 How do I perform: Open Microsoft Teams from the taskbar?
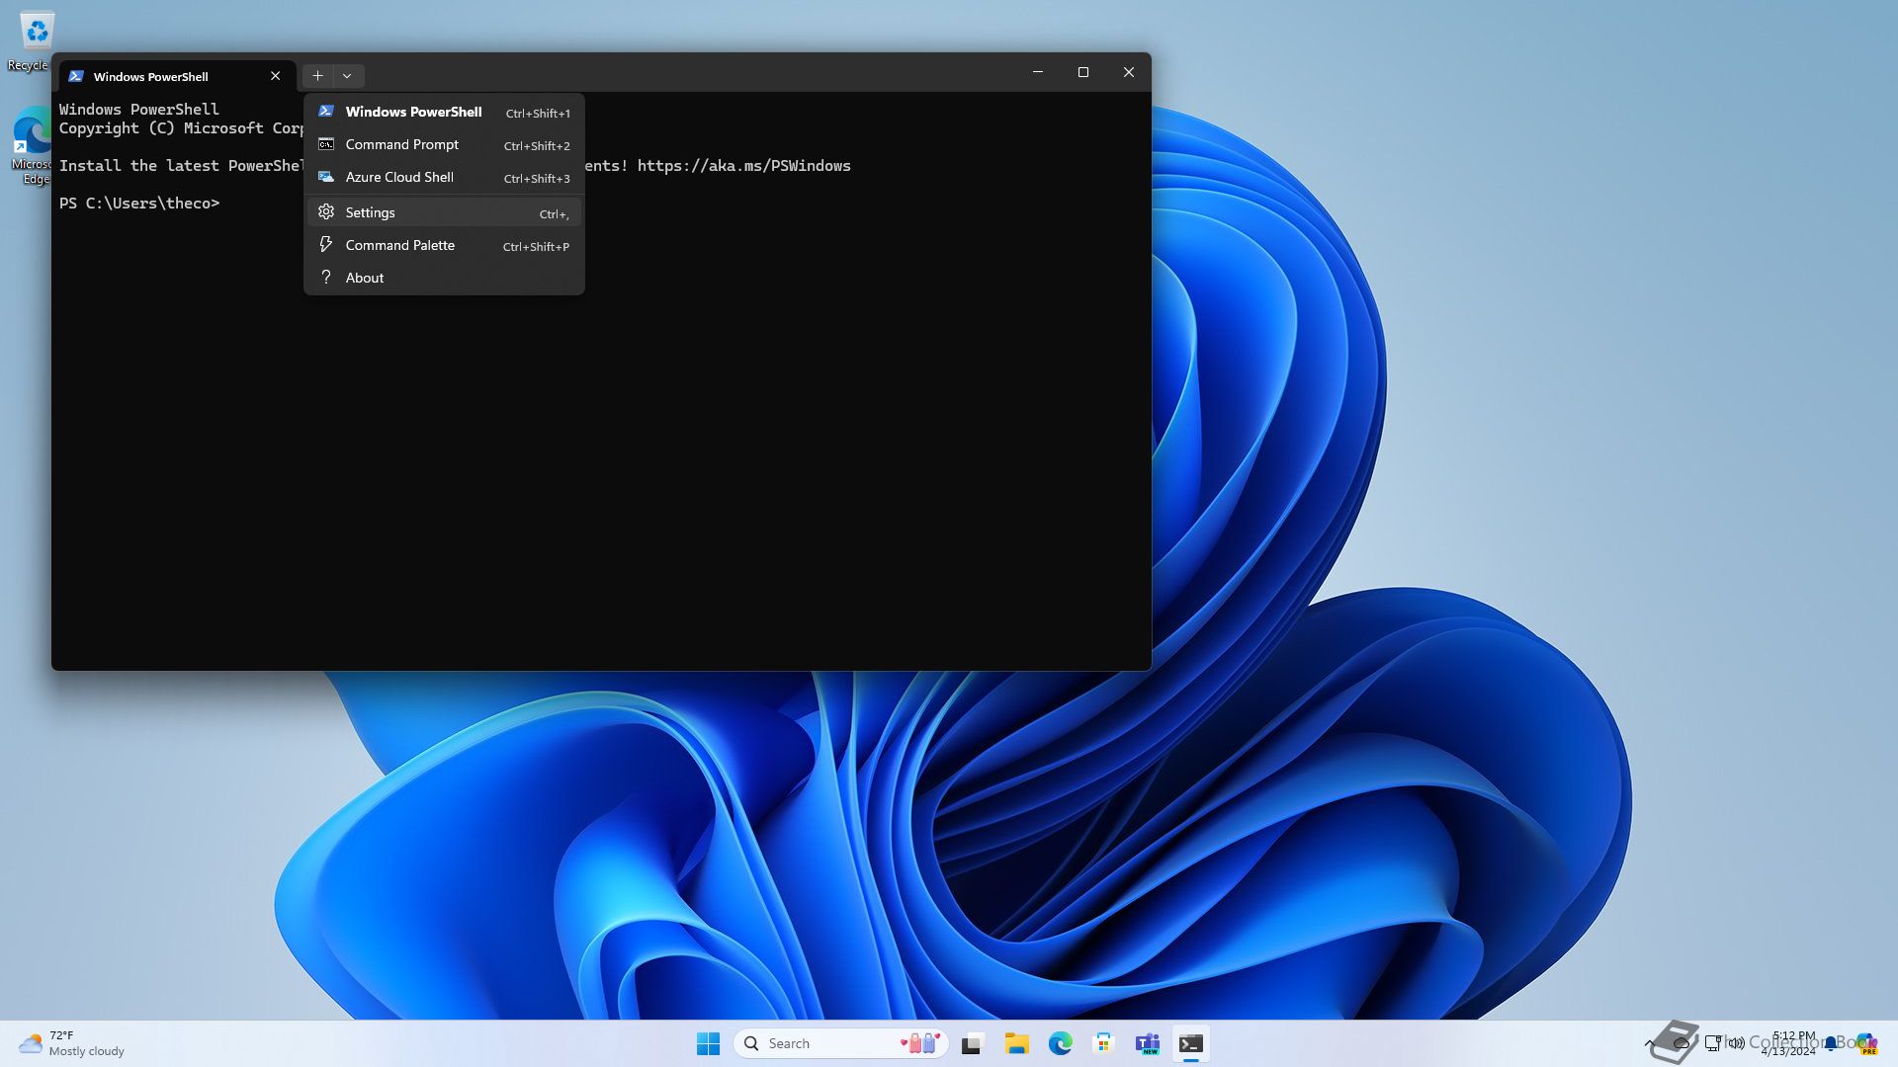pos(1147,1043)
